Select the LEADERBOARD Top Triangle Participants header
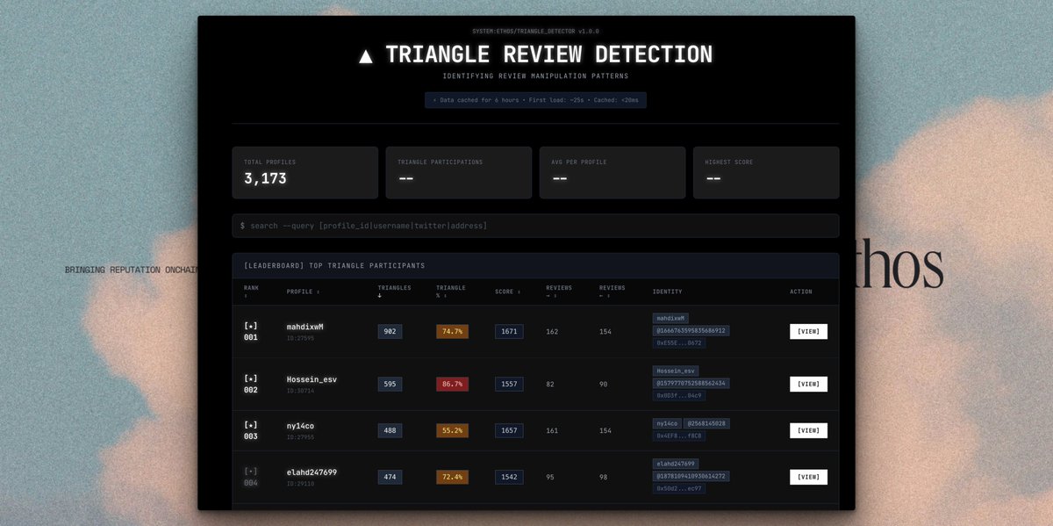 (x=334, y=265)
